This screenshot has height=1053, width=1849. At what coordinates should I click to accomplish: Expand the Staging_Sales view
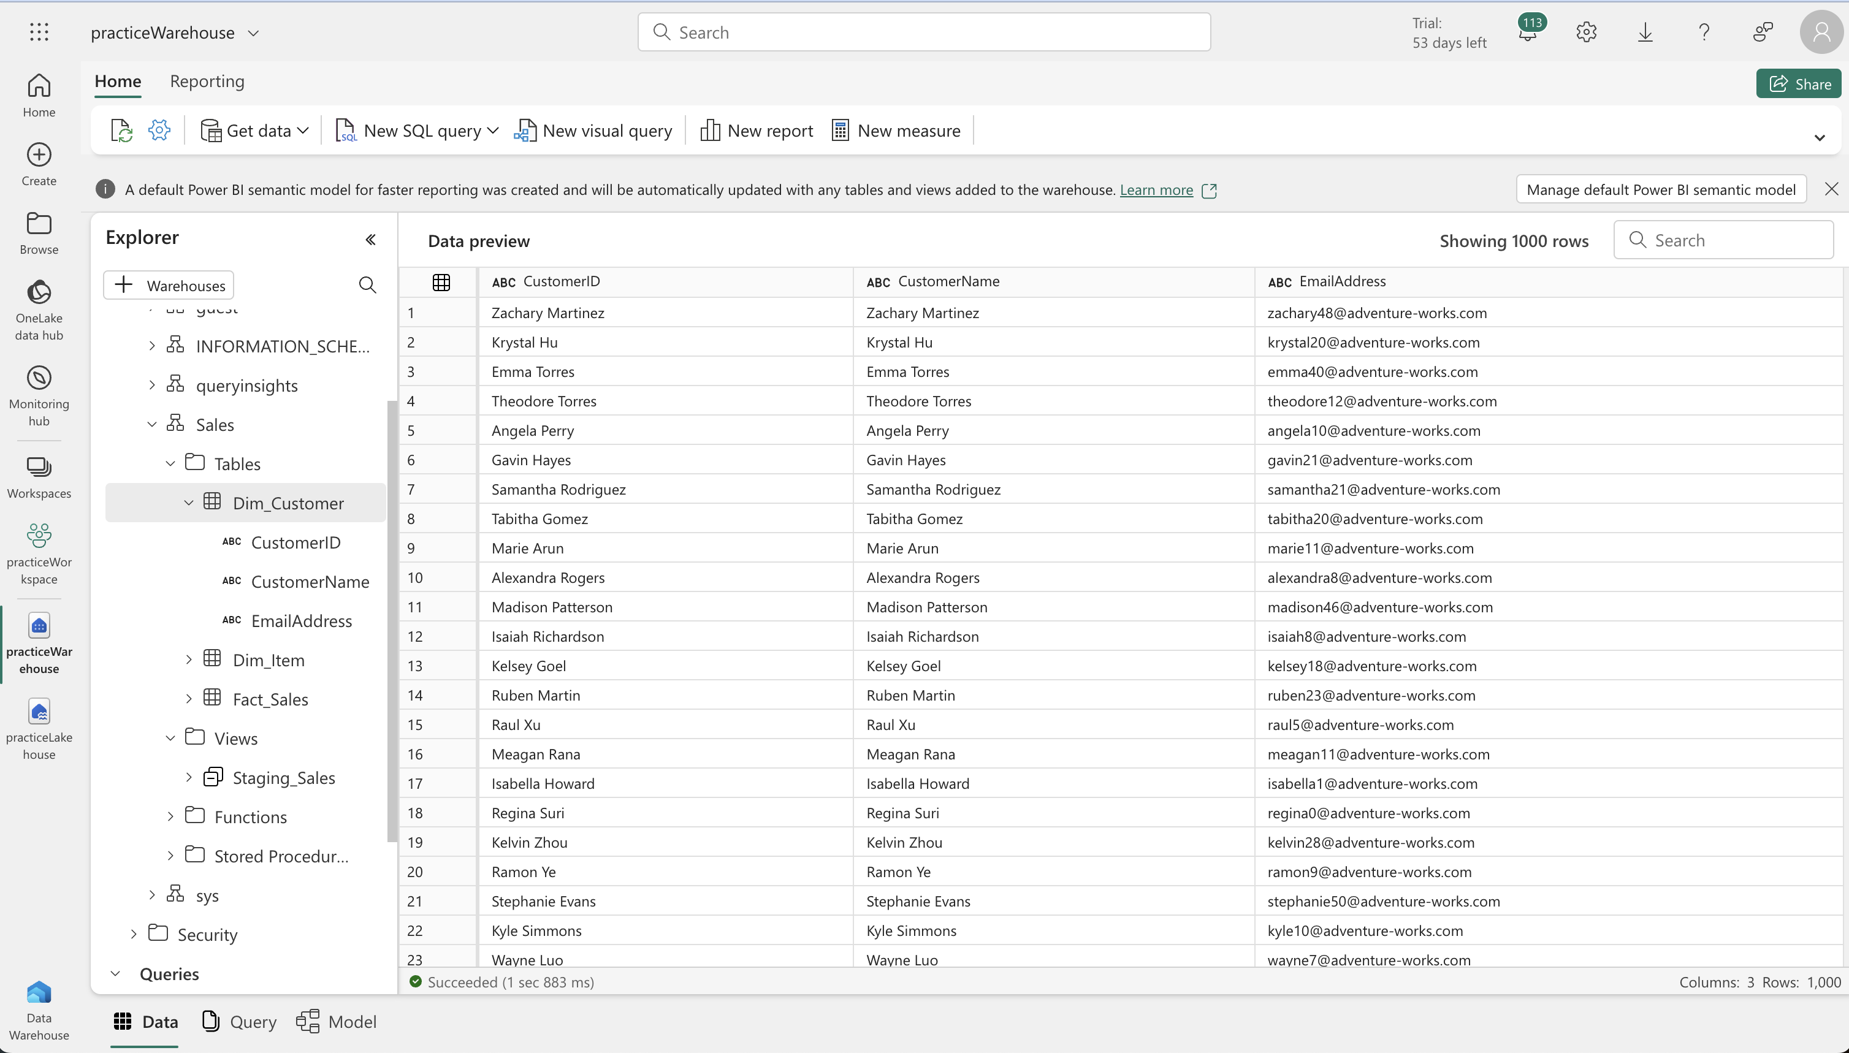tap(189, 777)
